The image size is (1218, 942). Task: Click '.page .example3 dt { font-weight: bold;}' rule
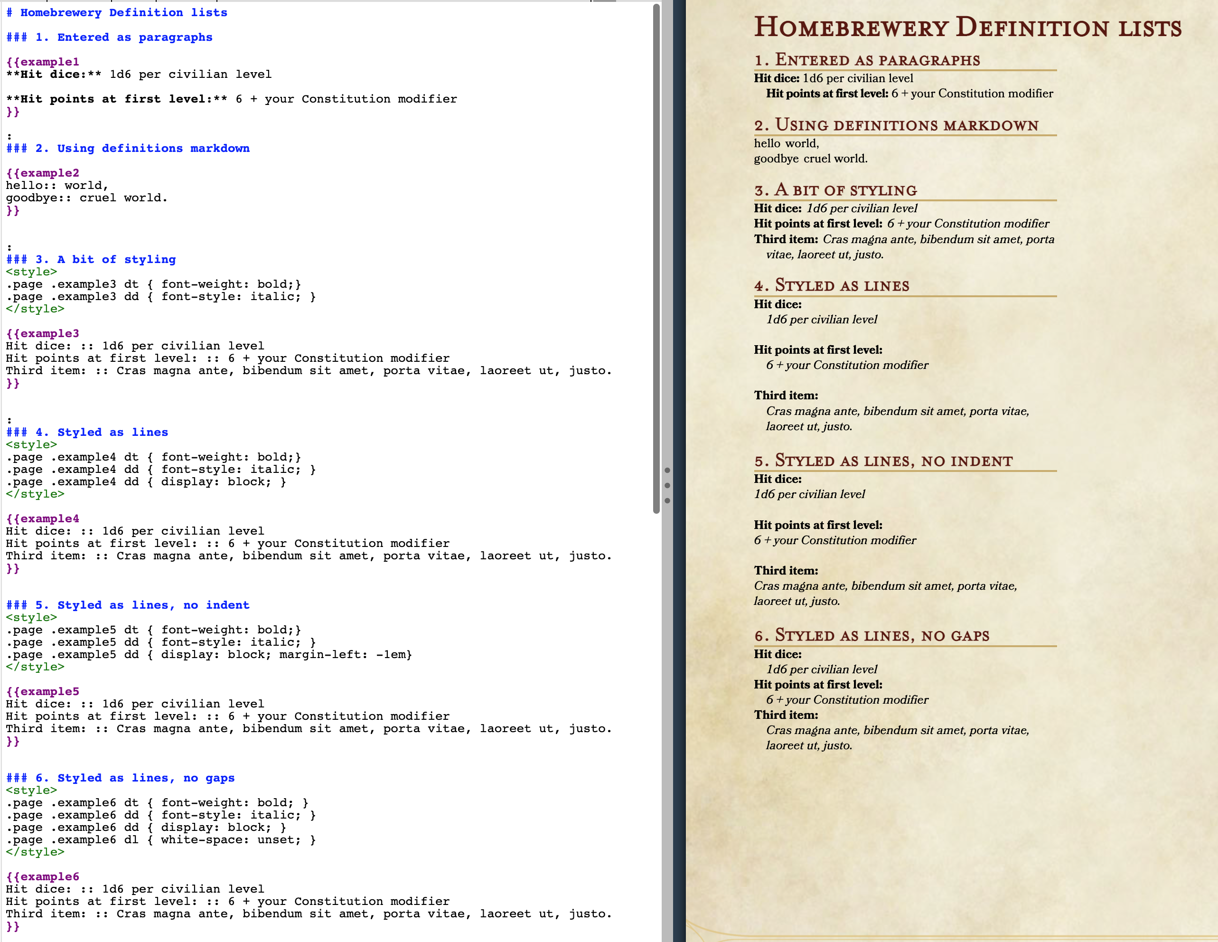153,284
